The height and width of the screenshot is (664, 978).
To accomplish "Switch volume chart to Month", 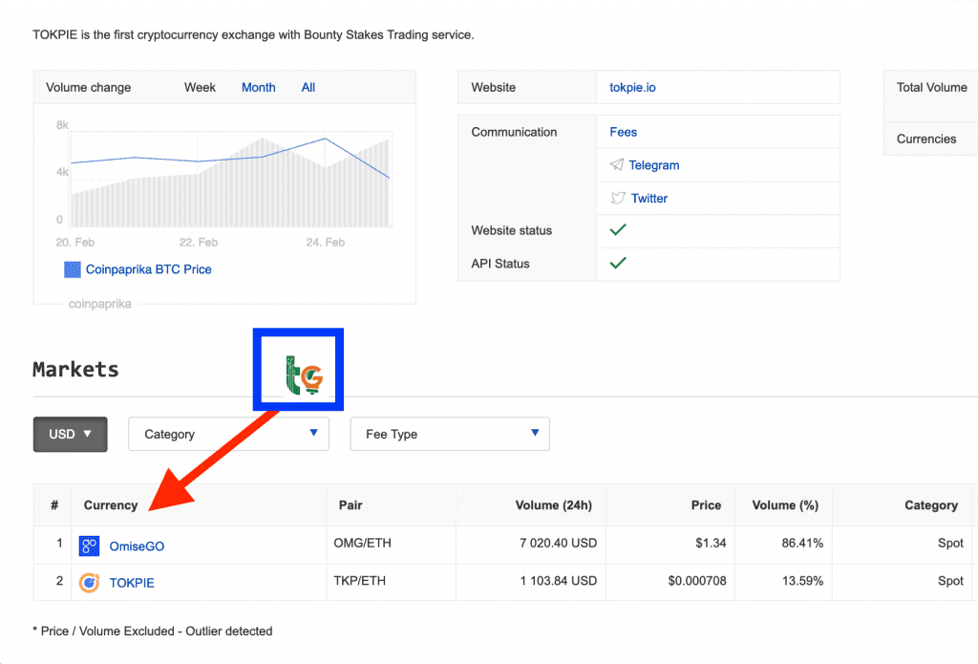I will click(258, 87).
